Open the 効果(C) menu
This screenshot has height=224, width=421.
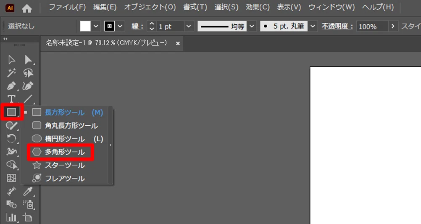point(258,7)
